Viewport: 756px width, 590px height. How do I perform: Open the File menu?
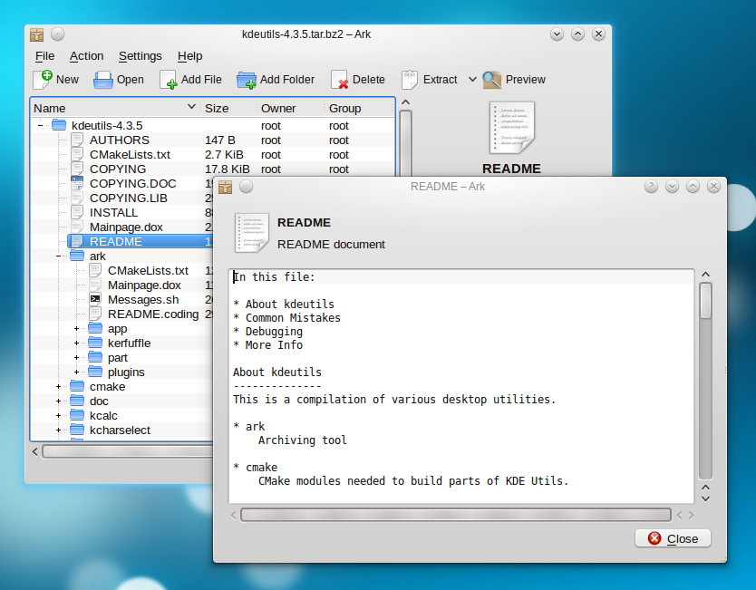(44, 56)
